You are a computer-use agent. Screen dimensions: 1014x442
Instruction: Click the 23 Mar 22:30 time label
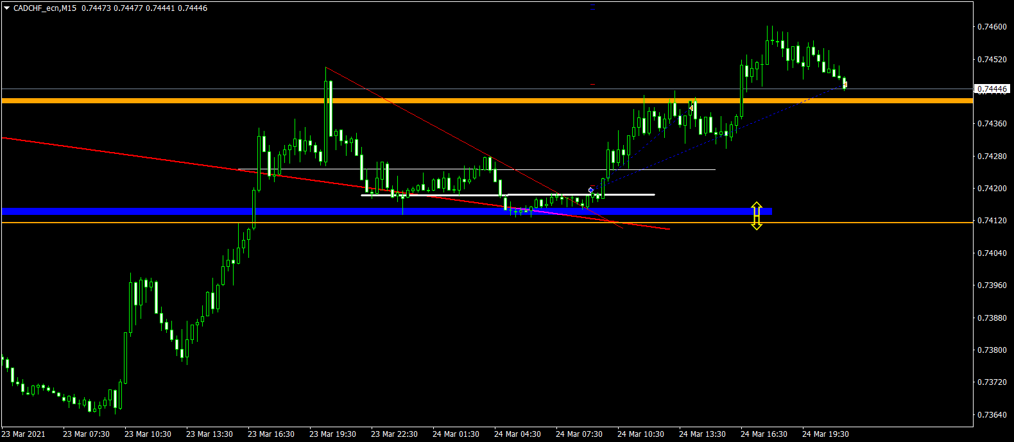pyautogui.click(x=395, y=434)
